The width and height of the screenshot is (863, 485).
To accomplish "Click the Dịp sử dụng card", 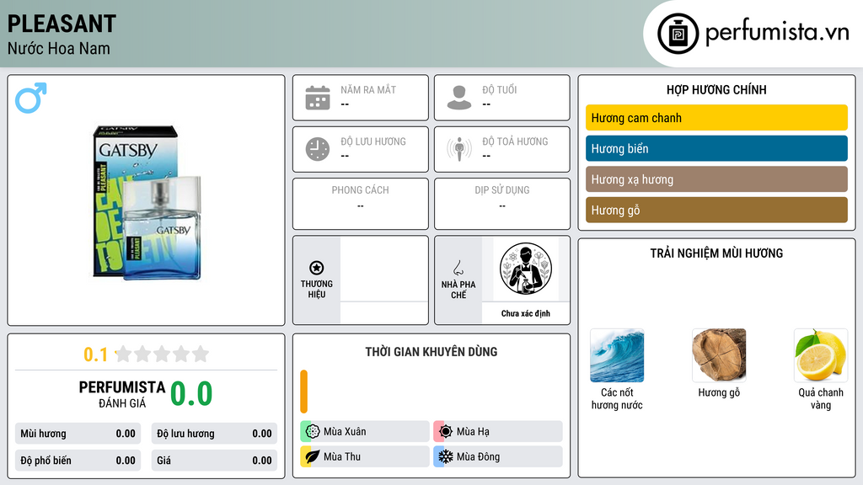I will point(502,204).
